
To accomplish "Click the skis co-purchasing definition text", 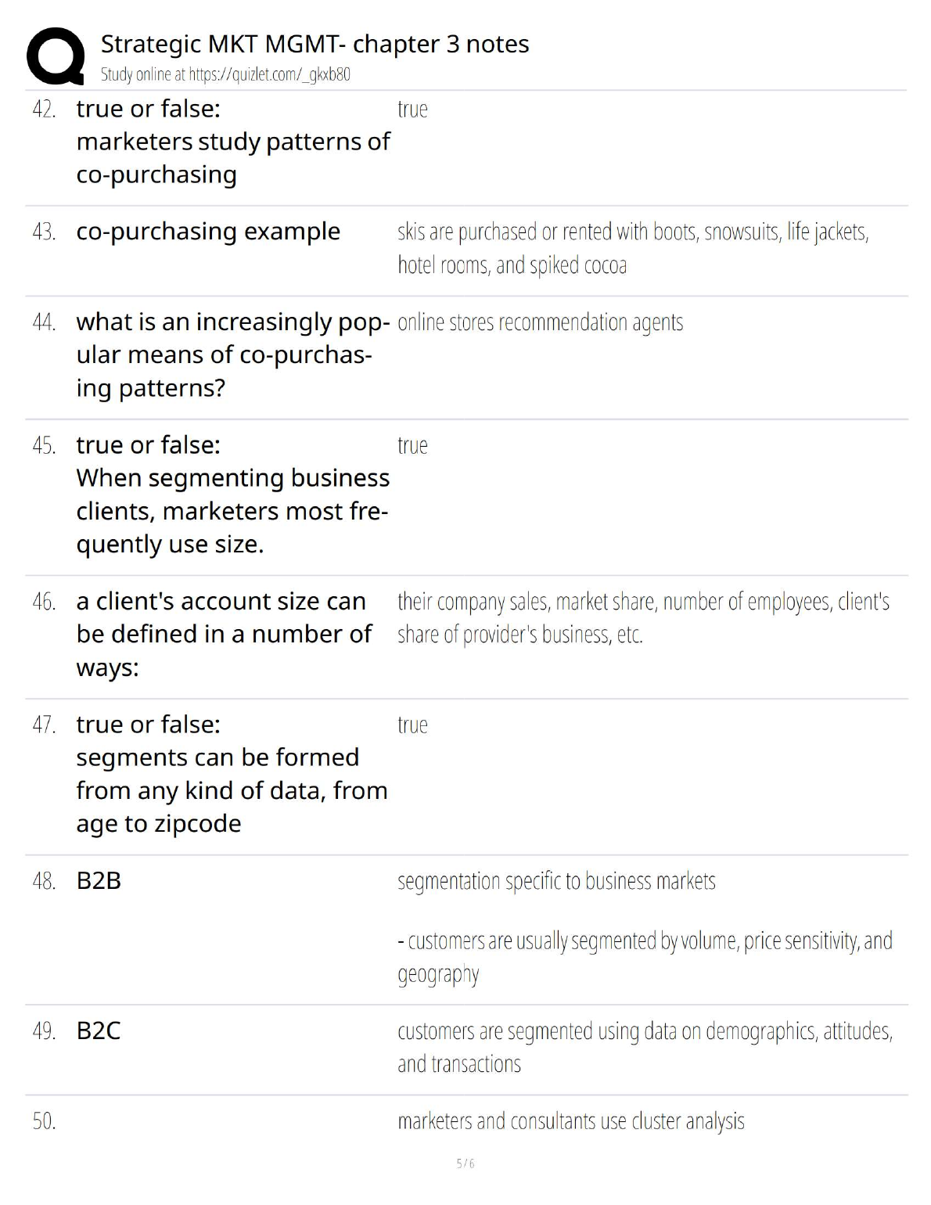I will (632, 248).
